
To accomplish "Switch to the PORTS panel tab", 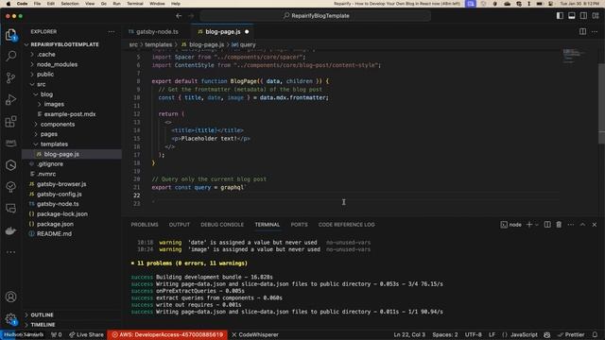I will click(299, 225).
